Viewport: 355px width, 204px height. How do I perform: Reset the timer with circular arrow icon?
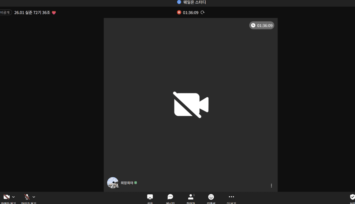[202, 13]
